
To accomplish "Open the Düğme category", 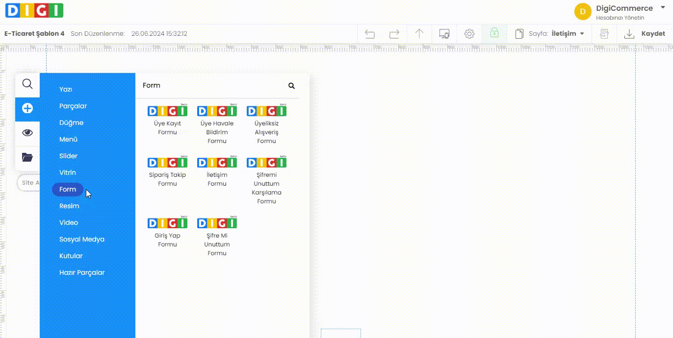I will 72,122.
